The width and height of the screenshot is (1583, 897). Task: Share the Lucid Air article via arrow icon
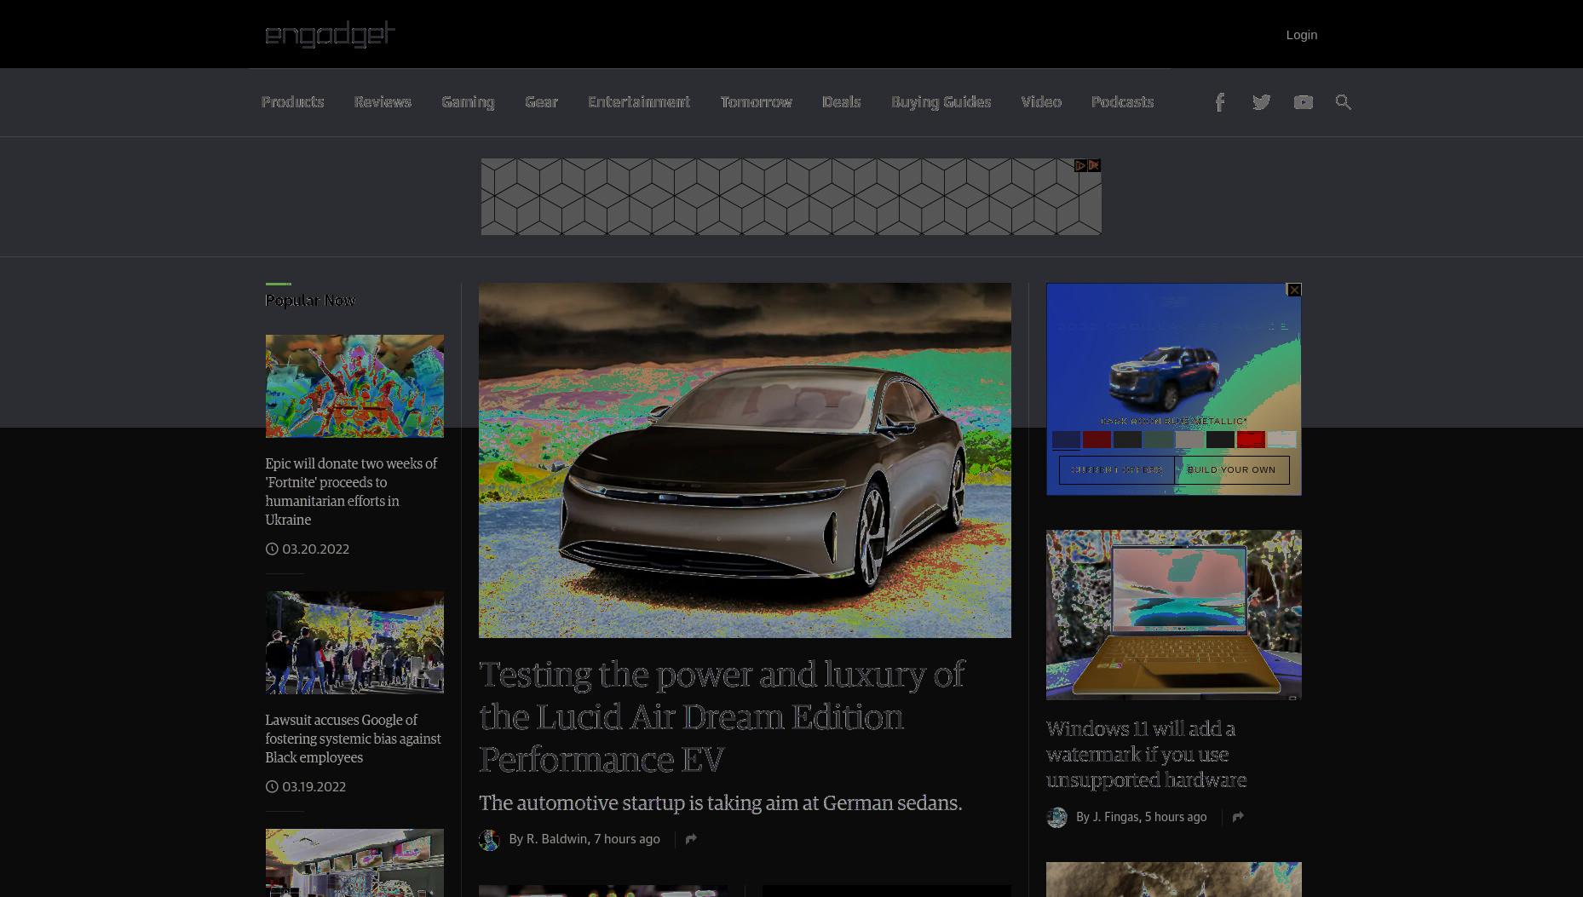click(x=691, y=839)
